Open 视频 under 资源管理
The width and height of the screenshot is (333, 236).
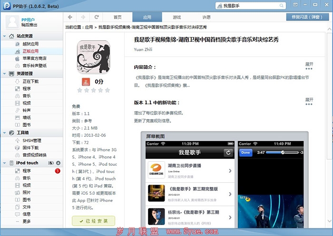(x=32, y=103)
